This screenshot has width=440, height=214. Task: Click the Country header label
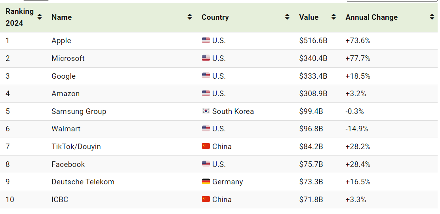(215, 17)
